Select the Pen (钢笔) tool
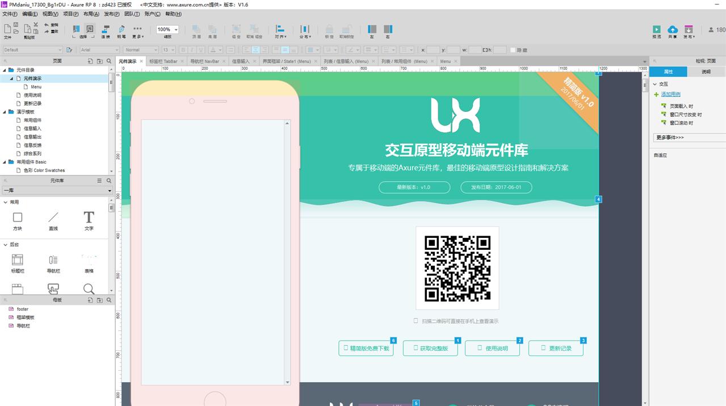726x406 pixels. click(x=121, y=30)
